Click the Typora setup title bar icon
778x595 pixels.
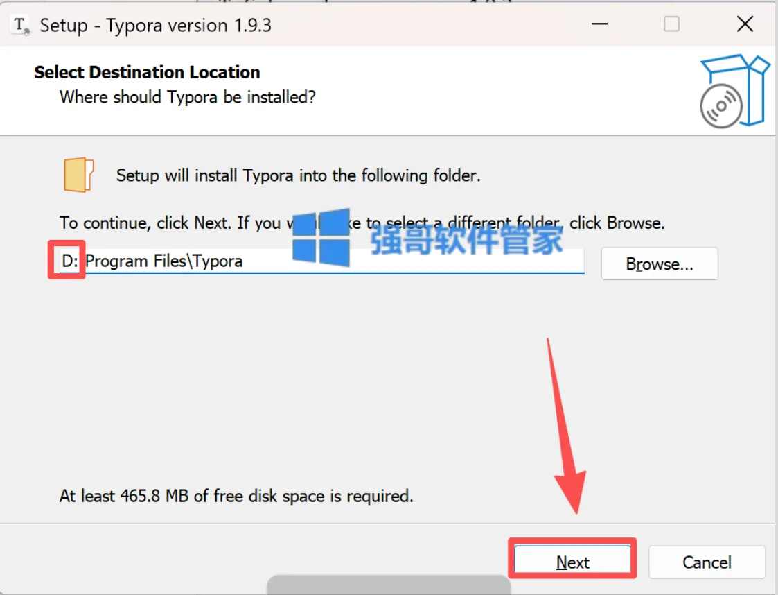click(x=21, y=24)
